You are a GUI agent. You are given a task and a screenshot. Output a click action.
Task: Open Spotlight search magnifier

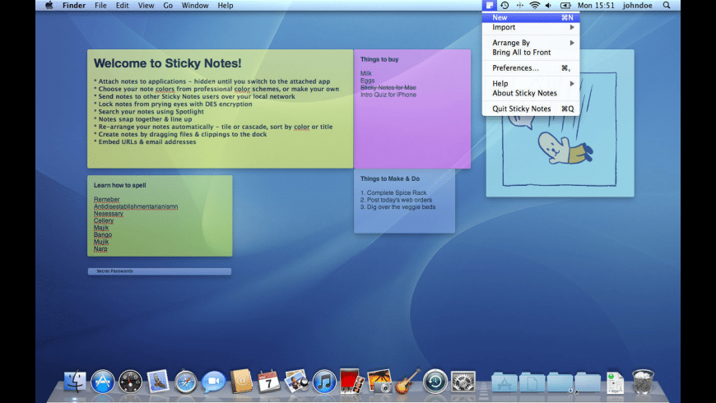(667, 6)
